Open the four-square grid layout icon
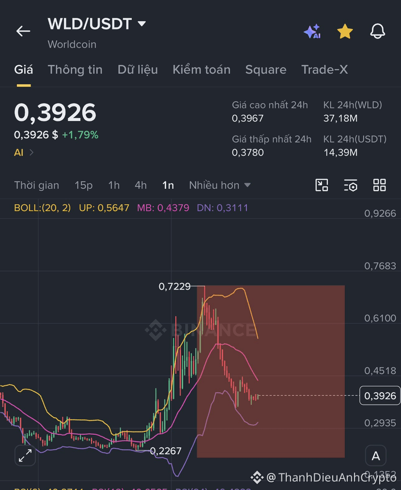 click(x=379, y=185)
